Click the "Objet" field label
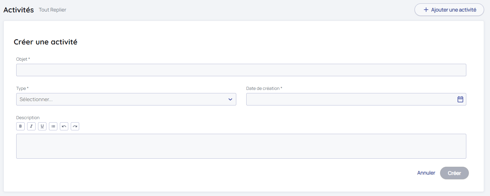The image size is (490, 196). (x=22, y=59)
